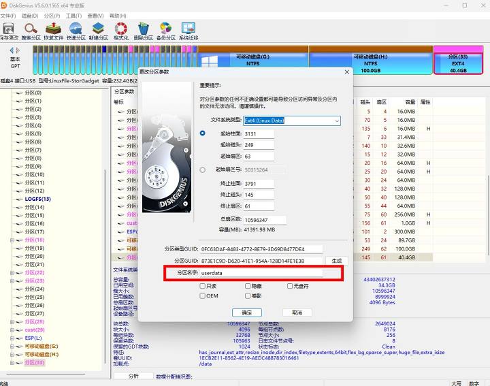Open the 文件(F) menu
The width and height of the screenshot is (490, 386).
[7, 16]
